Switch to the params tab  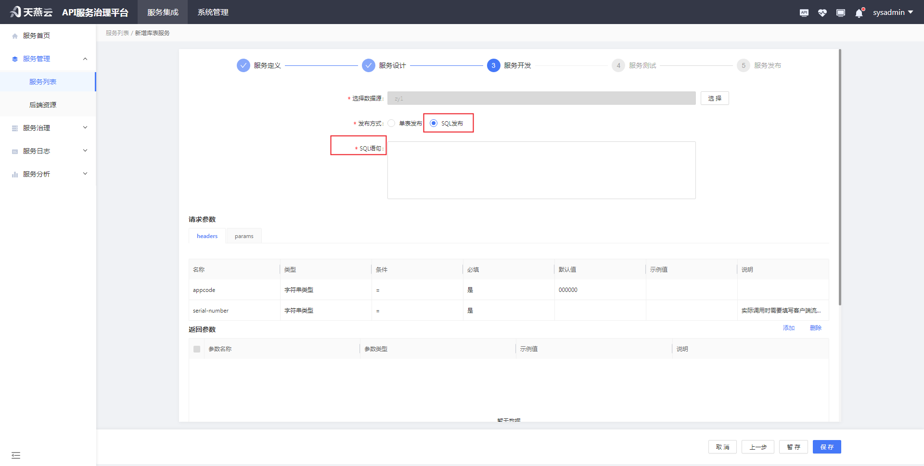pyautogui.click(x=244, y=236)
